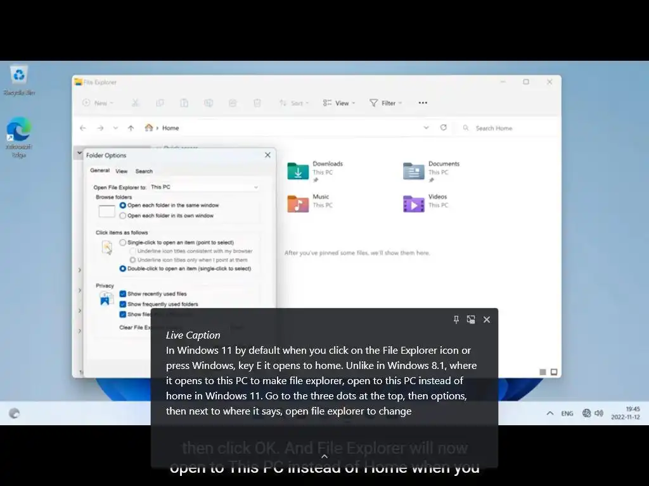Go back using the left arrow

(83, 128)
